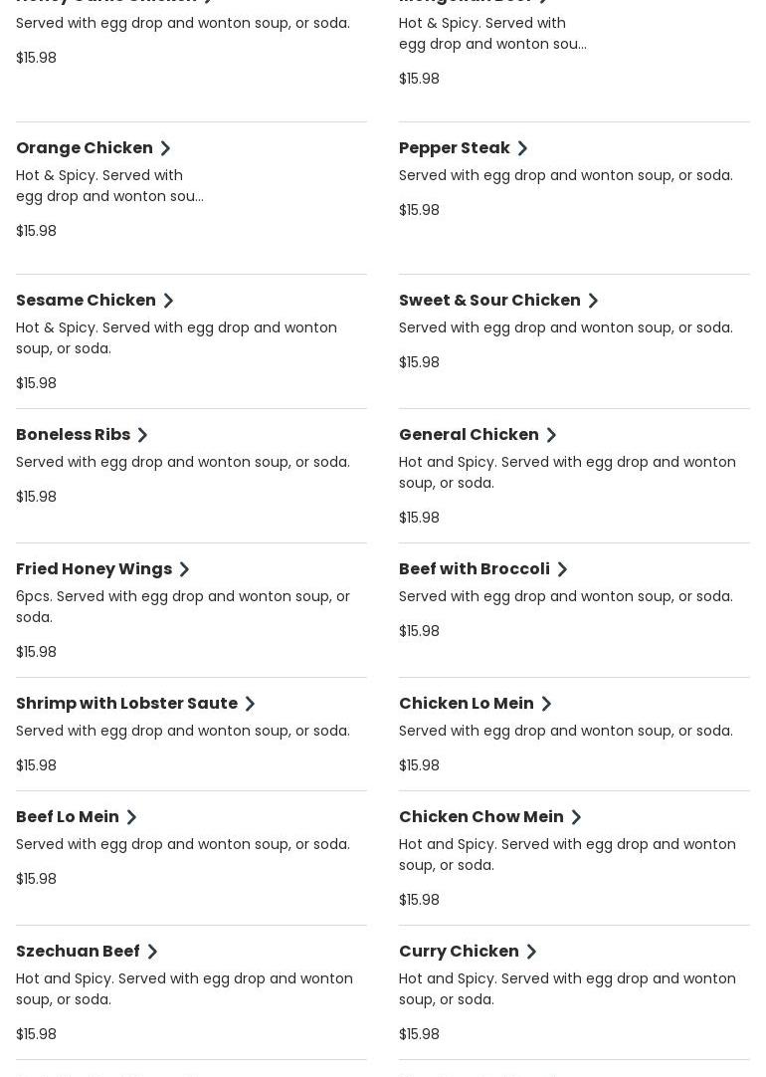
Task: Click the arrow icon next to Pepper Steak
Action: (522, 148)
